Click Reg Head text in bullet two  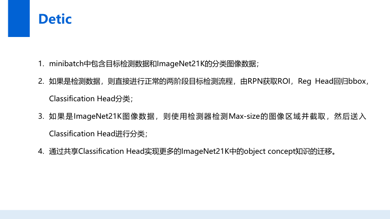(x=315, y=81)
